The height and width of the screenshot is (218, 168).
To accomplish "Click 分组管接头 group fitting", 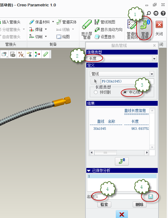I will click(10, 30).
